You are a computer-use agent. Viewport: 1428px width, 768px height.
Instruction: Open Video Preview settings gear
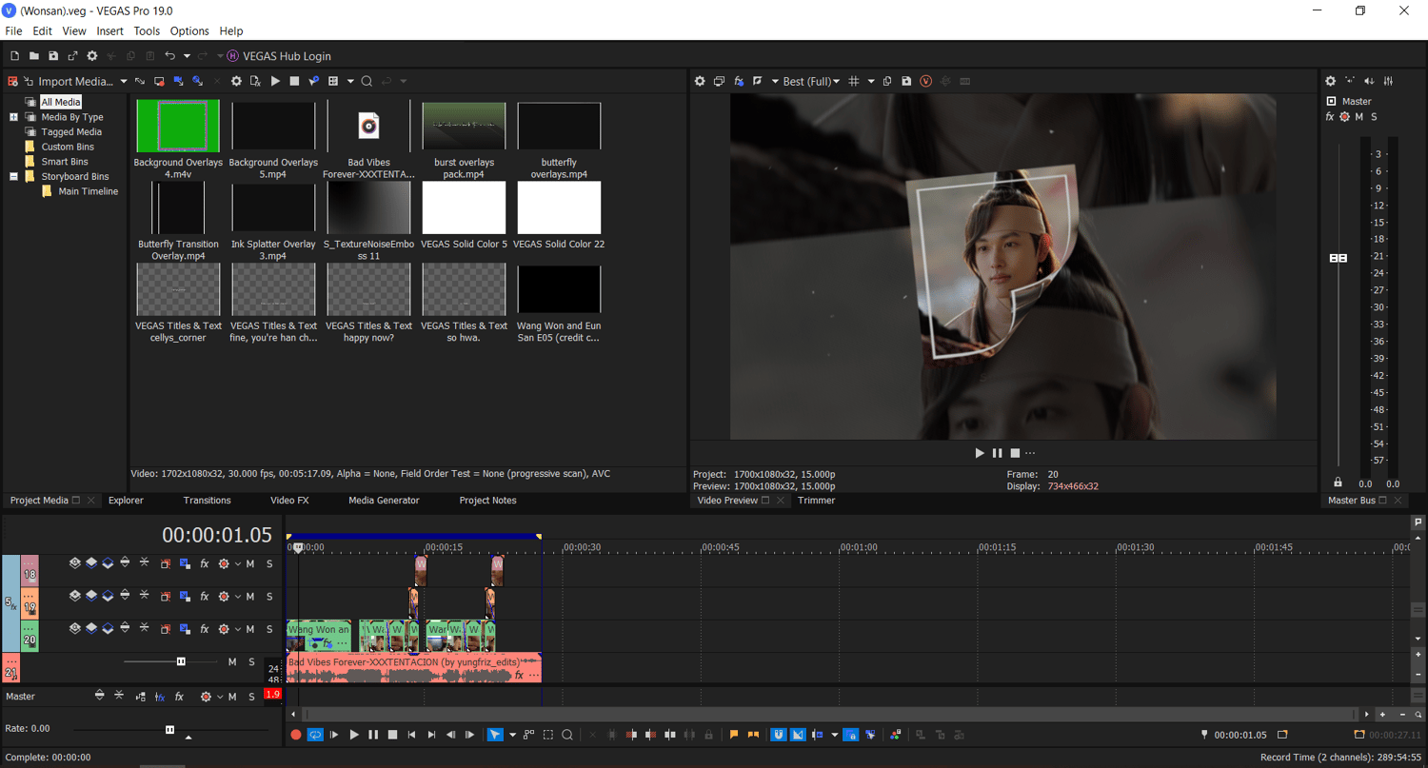(x=700, y=82)
